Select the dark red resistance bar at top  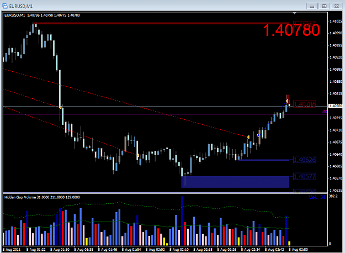click(161, 23)
